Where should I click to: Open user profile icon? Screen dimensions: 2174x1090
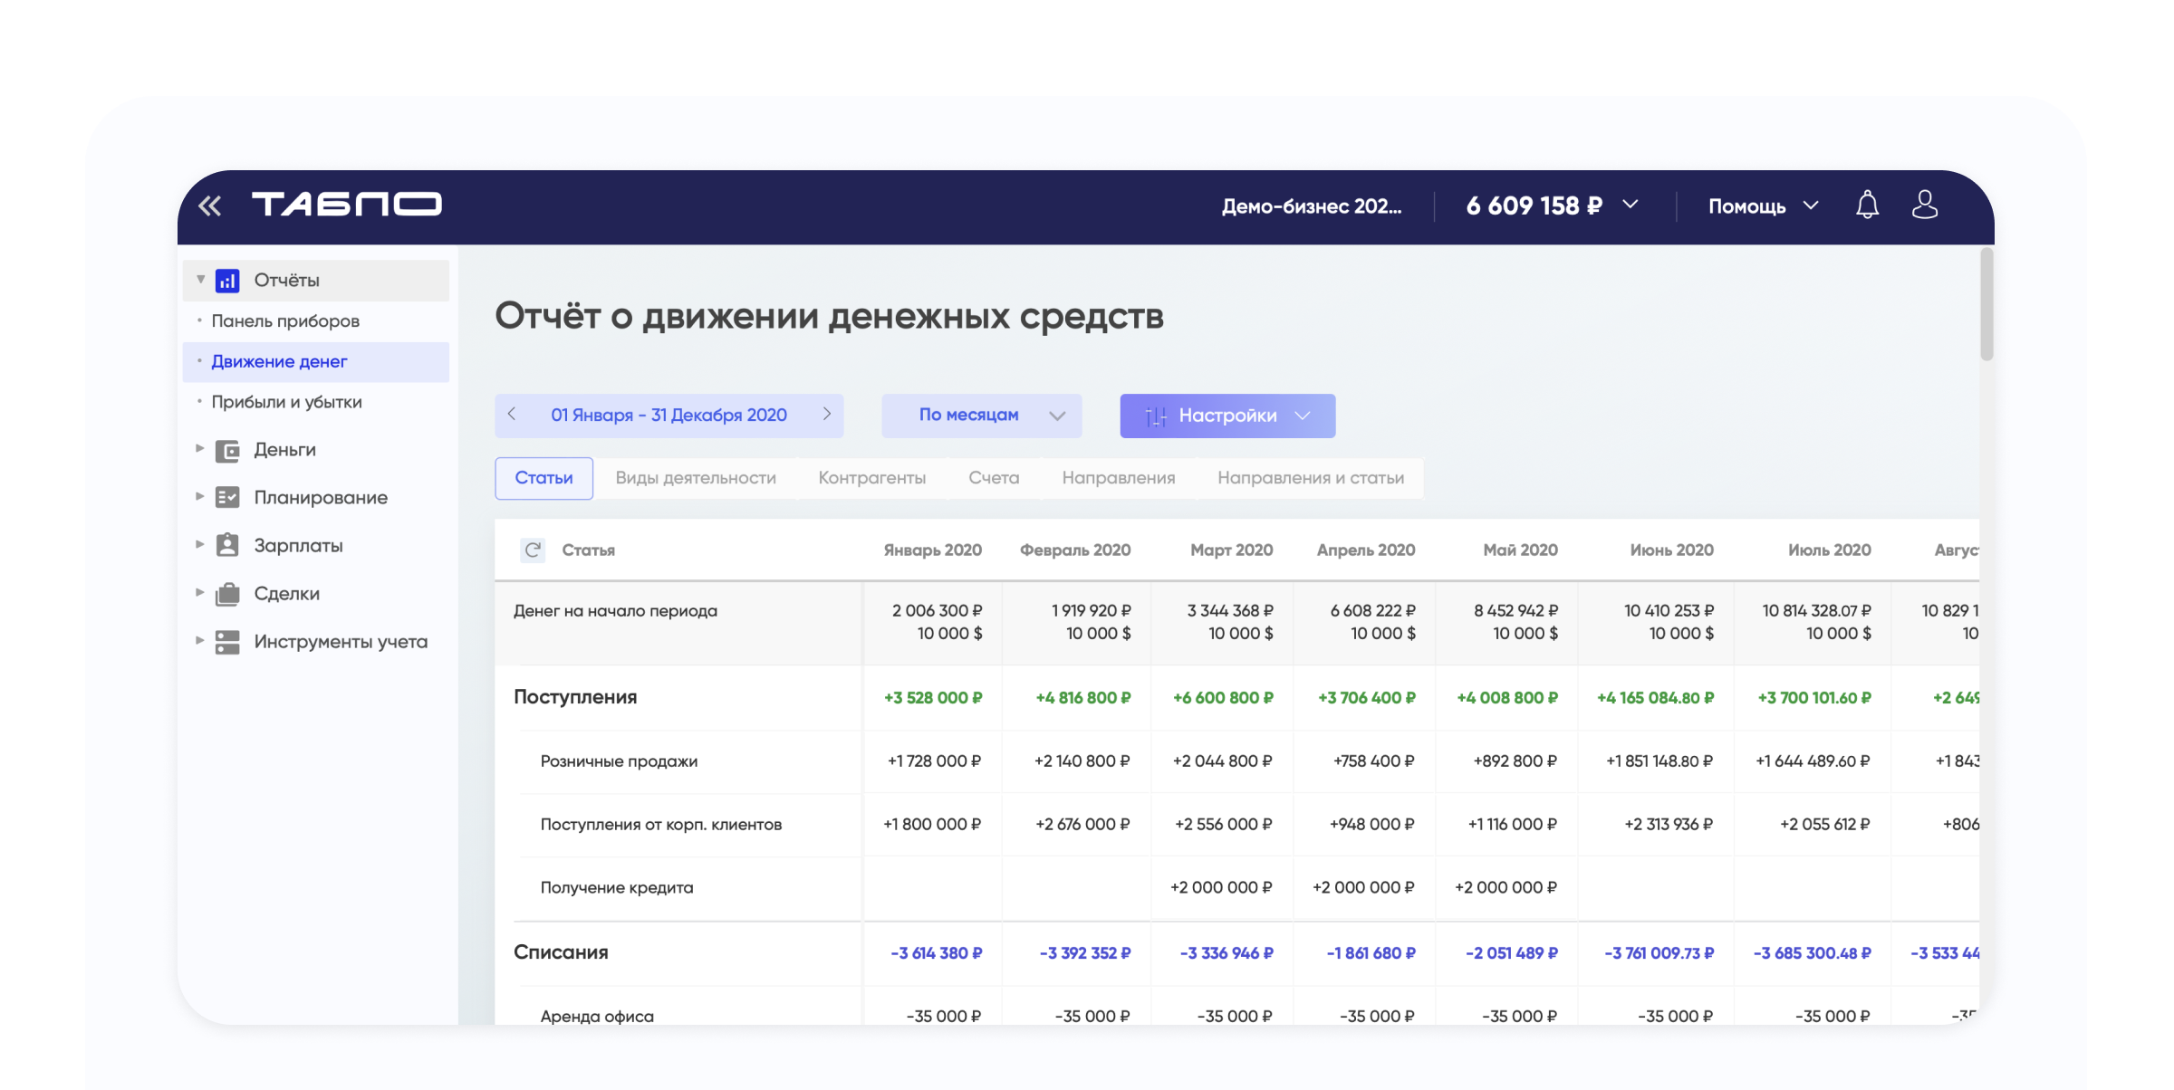click(x=1925, y=205)
